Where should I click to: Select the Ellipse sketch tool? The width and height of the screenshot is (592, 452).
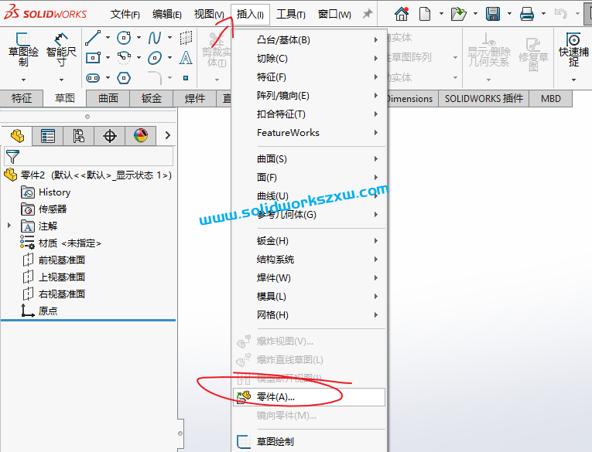(155, 58)
